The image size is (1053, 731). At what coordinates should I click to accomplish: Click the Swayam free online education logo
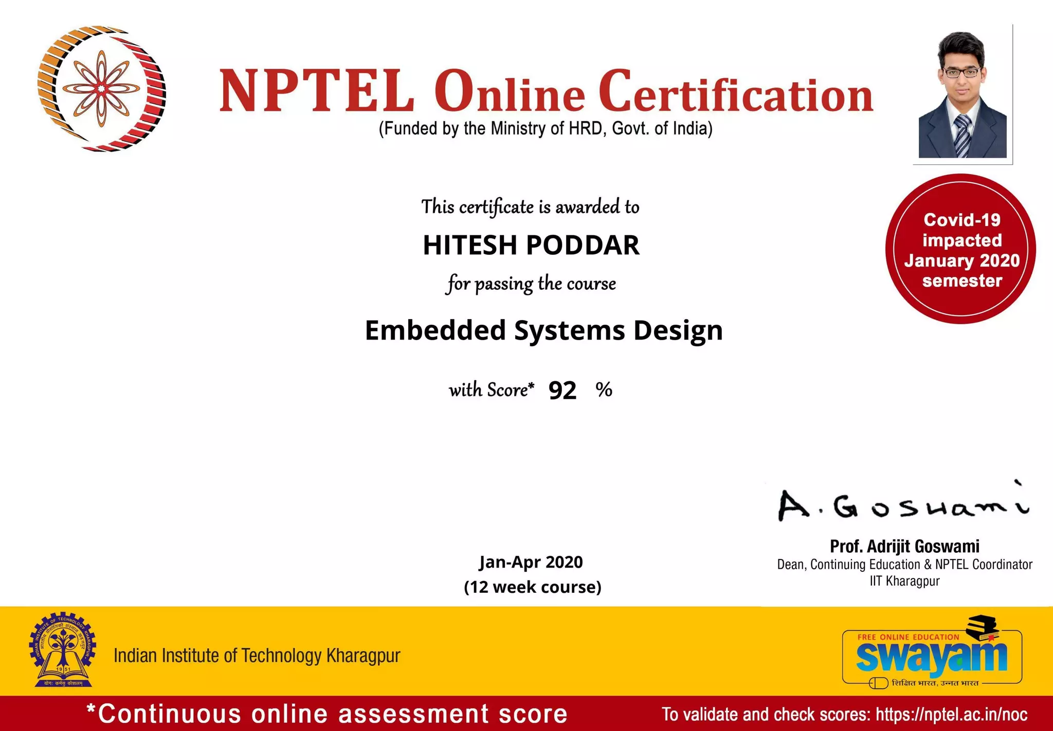pos(932,652)
